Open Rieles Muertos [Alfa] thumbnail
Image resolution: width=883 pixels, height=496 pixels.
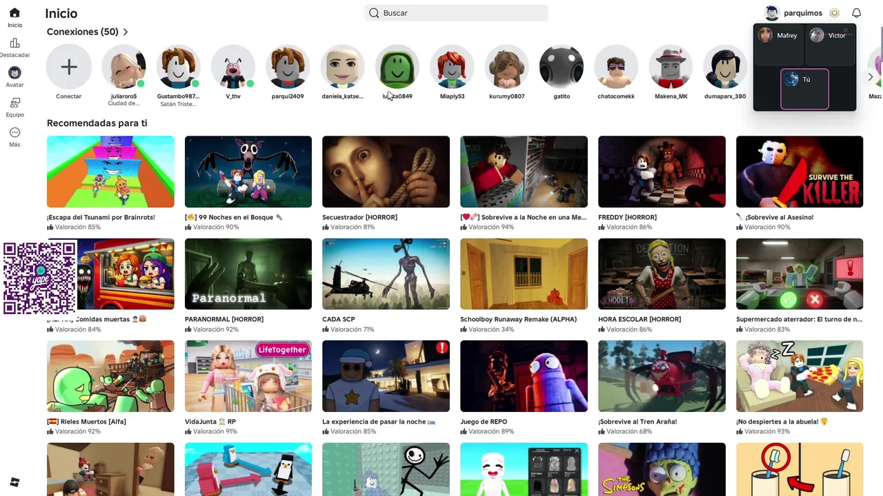110,376
